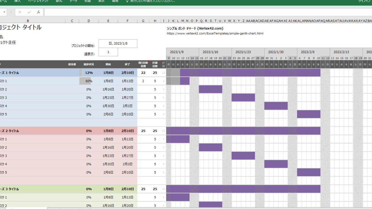Screen dimensions: 372x209
Task: Select Phase 2 title end date 2月10日
Action: pyautogui.click(x=128, y=131)
